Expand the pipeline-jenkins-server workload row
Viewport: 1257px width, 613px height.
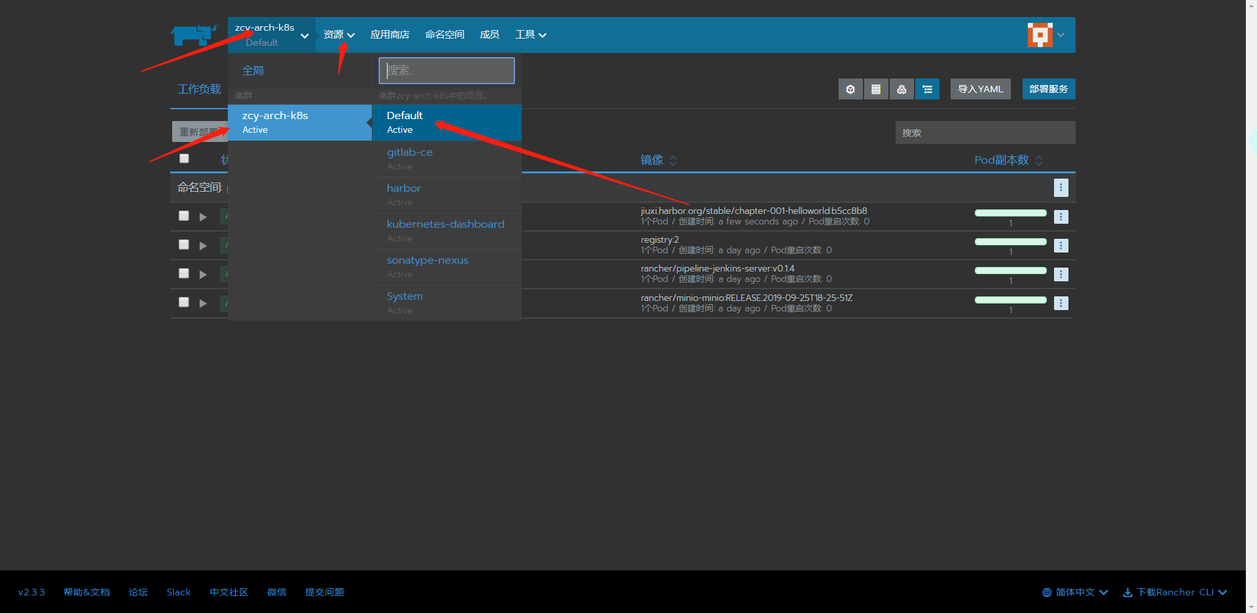(203, 274)
